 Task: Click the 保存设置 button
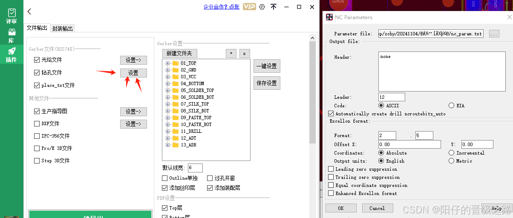tap(267, 83)
